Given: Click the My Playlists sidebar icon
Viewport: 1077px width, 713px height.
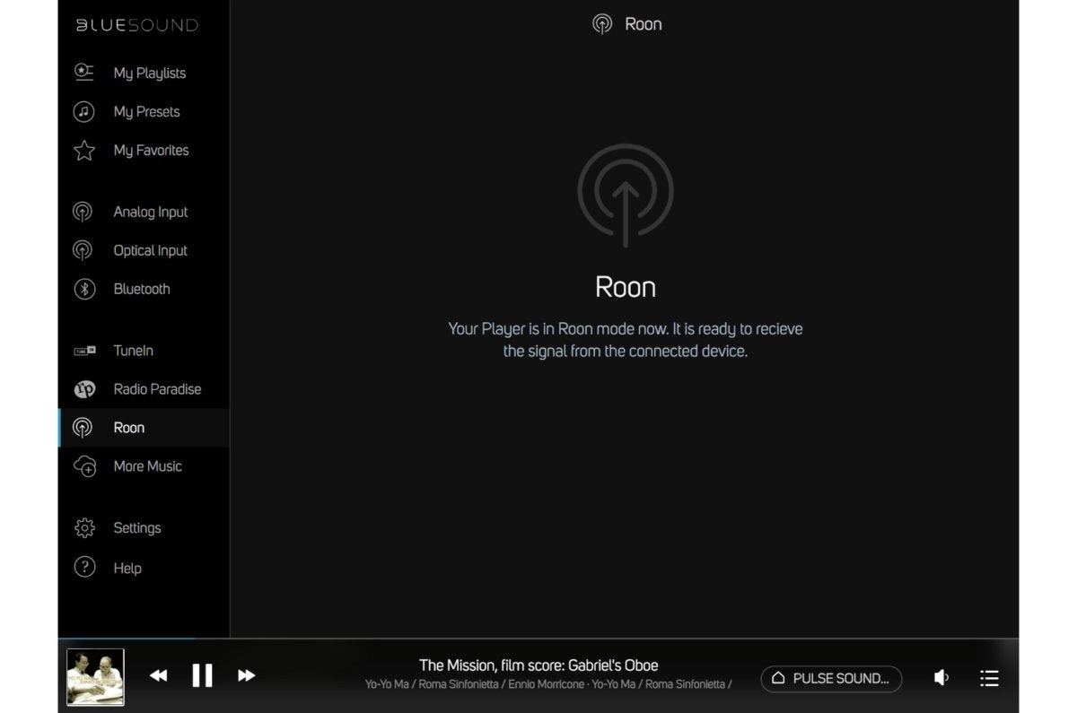Looking at the screenshot, I should pos(83,73).
